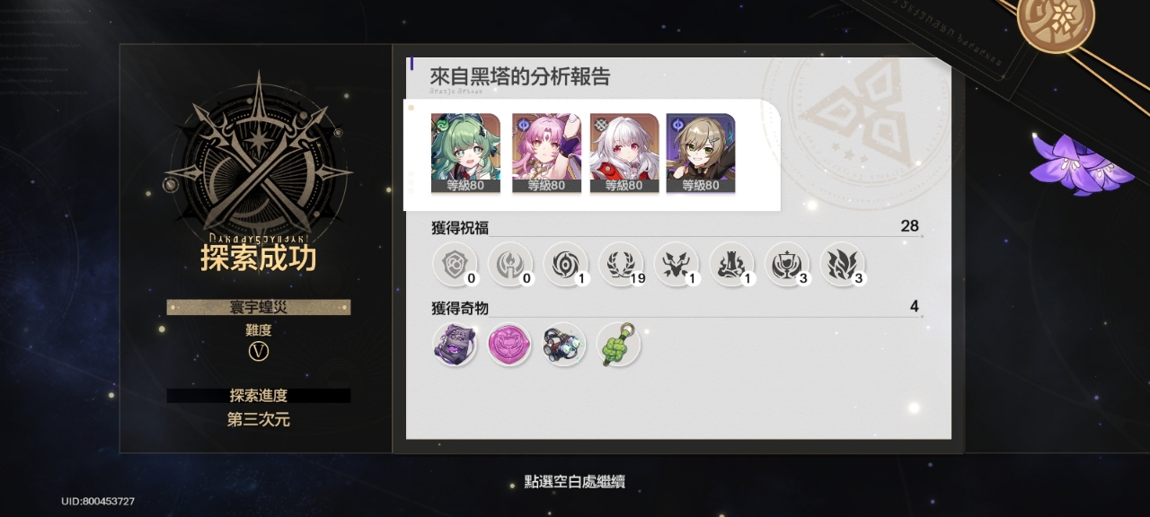The height and width of the screenshot is (517, 1150).
Task: View the purple scroll curio
Action: [455, 345]
